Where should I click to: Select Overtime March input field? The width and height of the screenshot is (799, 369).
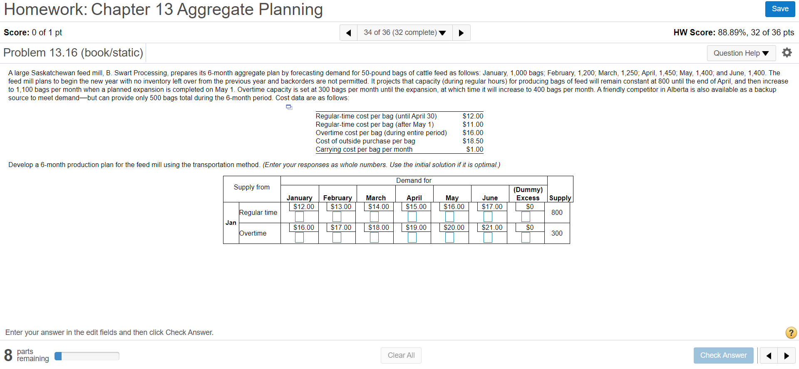374,238
